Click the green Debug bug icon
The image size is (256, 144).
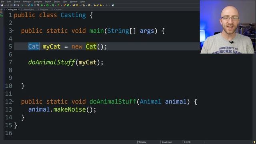(x=42, y=5)
